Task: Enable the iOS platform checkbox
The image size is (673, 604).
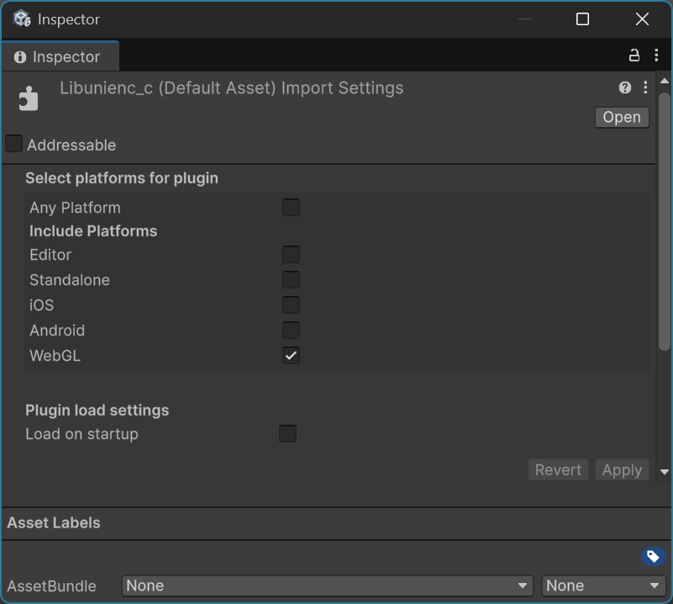Action: [x=291, y=305]
